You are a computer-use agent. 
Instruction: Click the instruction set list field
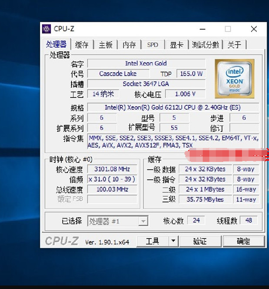point(173,141)
